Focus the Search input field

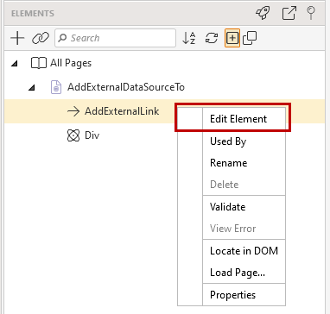tap(115, 38)
